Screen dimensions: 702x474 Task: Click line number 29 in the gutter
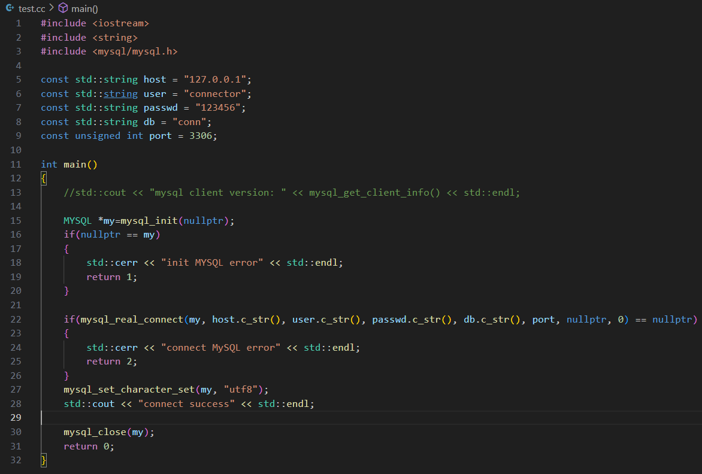pyautogui.click(x=16, y=418)
